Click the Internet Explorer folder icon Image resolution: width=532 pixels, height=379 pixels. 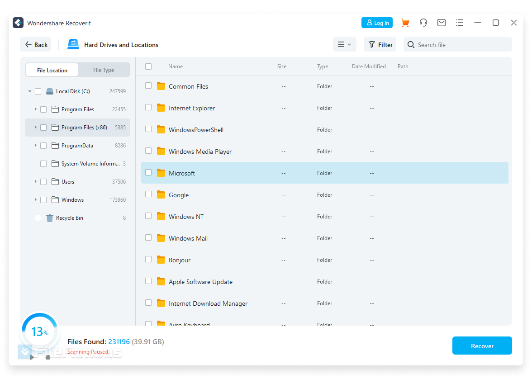161,108
